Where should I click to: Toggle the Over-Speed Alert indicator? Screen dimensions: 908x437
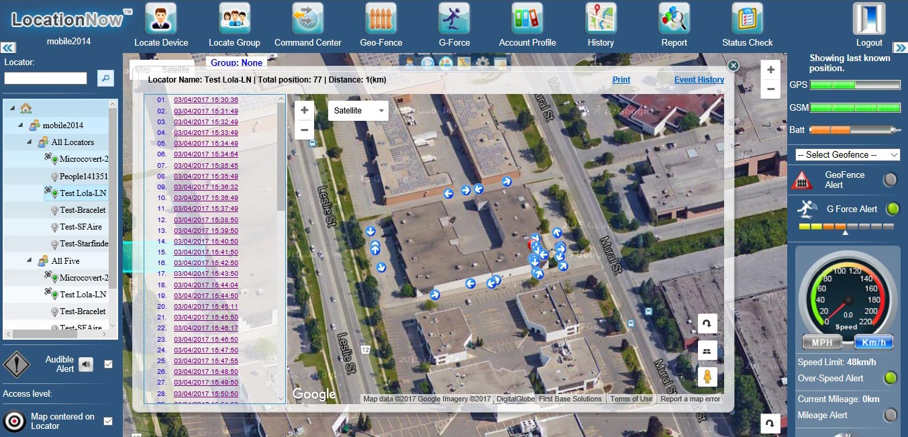[891, 379]
